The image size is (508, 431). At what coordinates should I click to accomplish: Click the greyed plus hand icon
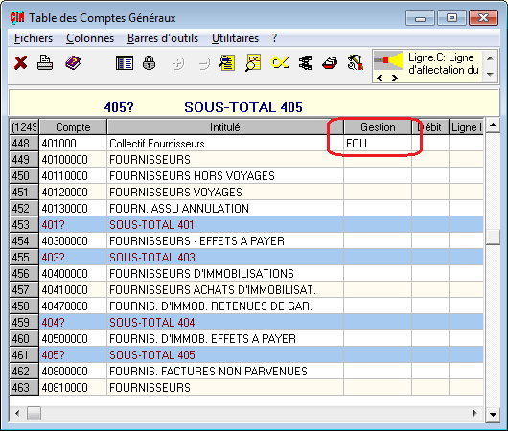point(178,64)
